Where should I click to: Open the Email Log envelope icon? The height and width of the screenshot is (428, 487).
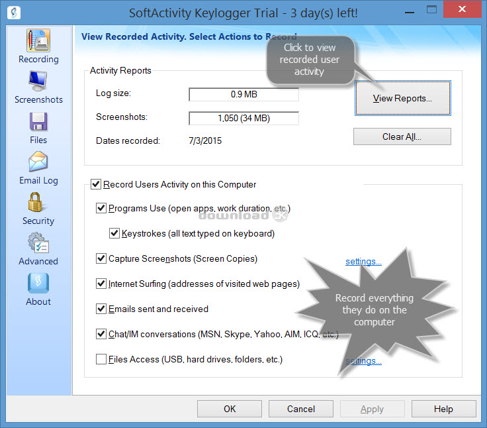[x=38, y=162]
